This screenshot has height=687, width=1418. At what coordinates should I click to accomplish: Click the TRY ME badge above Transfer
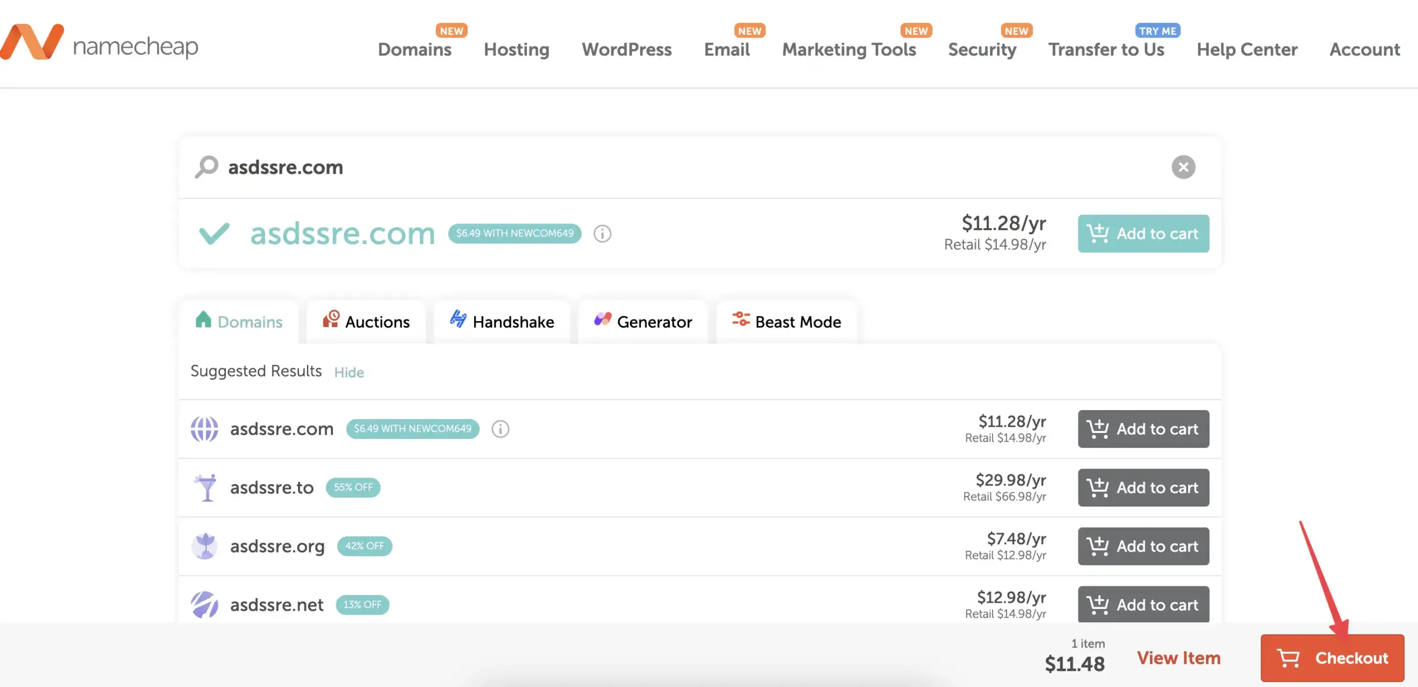click(x=1158, y=30)
